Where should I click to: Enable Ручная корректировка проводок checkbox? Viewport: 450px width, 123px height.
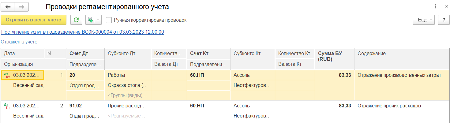click(109, 20)
